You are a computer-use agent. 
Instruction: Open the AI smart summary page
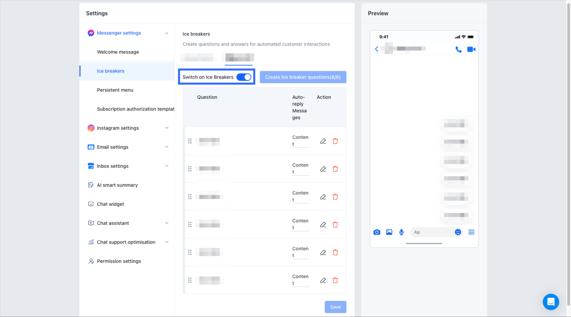pyautogui.click(x=117, y=185)
